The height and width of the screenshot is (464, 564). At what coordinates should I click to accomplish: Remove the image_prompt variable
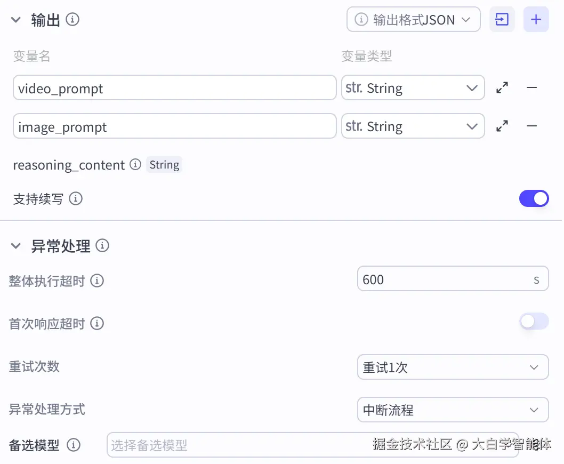[531, 126]
